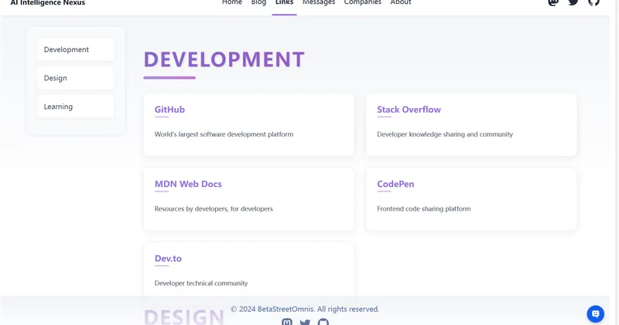Visit the MDN Web Docs card

(x=248, y=198)
